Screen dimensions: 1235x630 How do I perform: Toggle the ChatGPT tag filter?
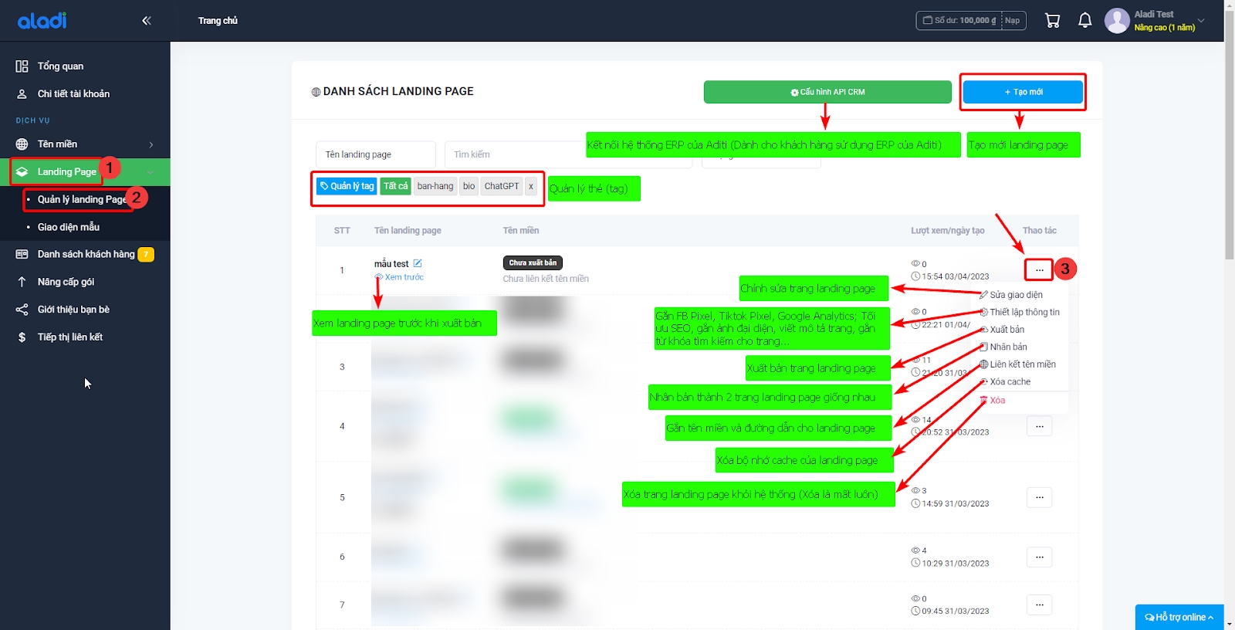point(502,186)
